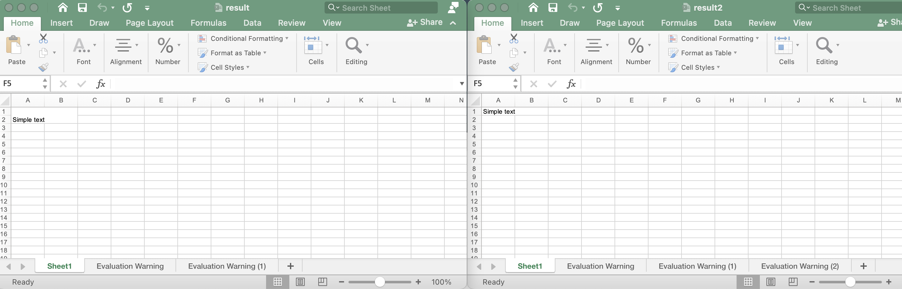The width and height of the screenshot is (902, 289).
Task: Add a new sheet with the plus button
Action: pyautogui.click(x=290, y=266)
